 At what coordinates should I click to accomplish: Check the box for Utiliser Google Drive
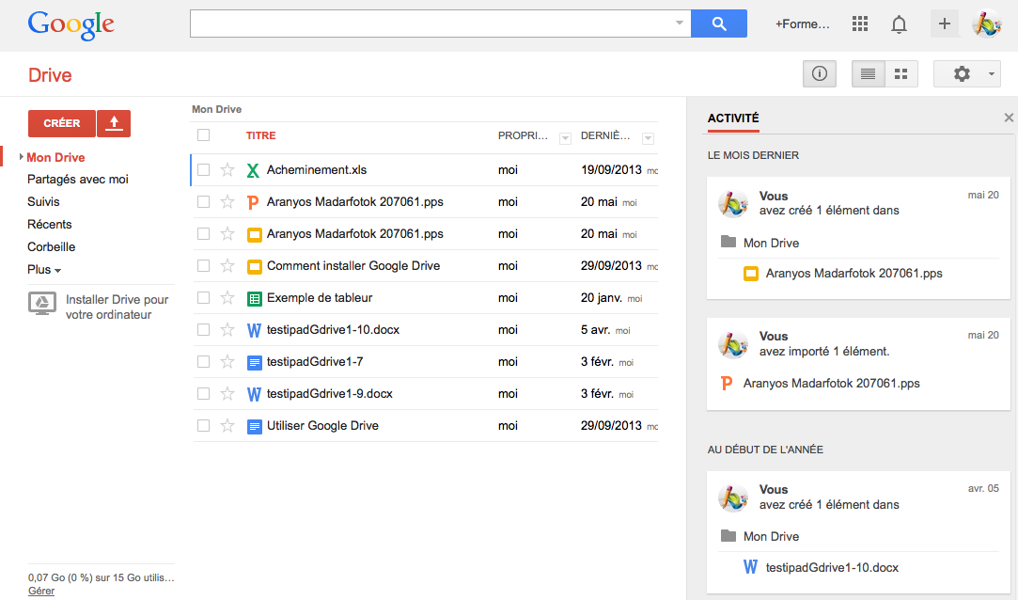point(203,426)
